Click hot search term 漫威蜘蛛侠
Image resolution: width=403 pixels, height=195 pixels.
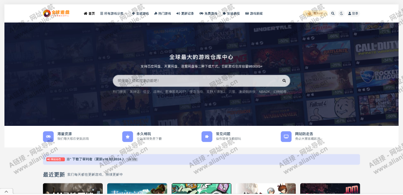click(x=248, y=92)
